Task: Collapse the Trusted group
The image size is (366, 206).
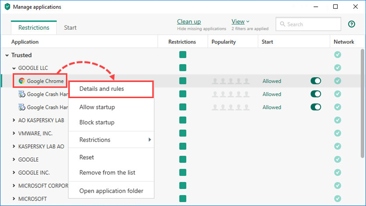Action: pos(7,55)
